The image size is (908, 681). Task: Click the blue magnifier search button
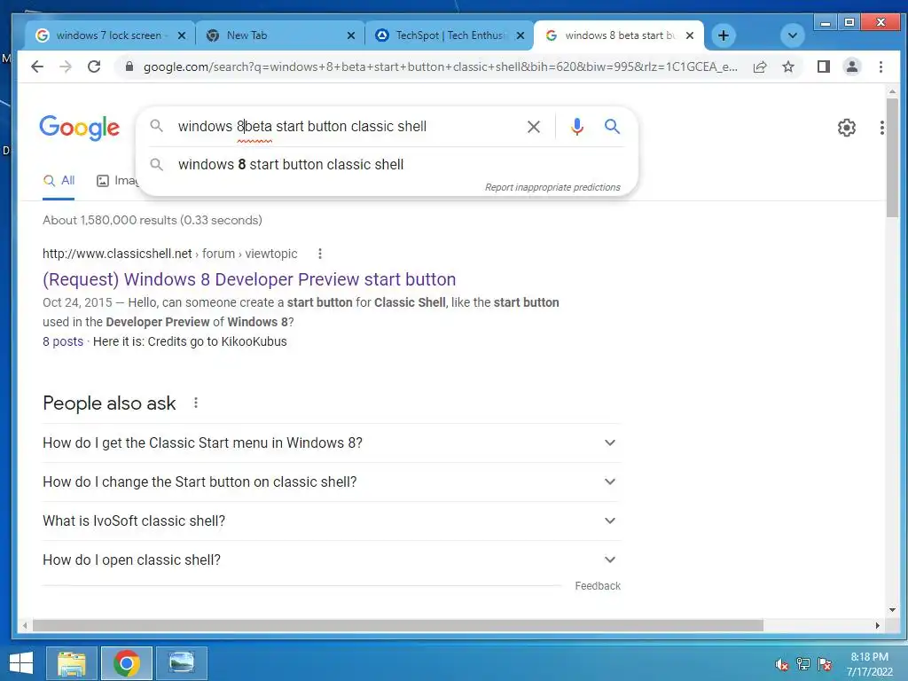tap(612, 126)
